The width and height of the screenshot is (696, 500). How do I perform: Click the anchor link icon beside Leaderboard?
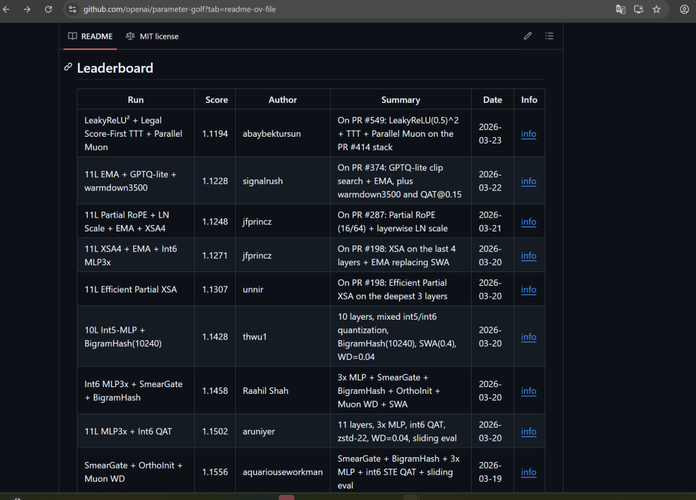[x=68, y=67]
